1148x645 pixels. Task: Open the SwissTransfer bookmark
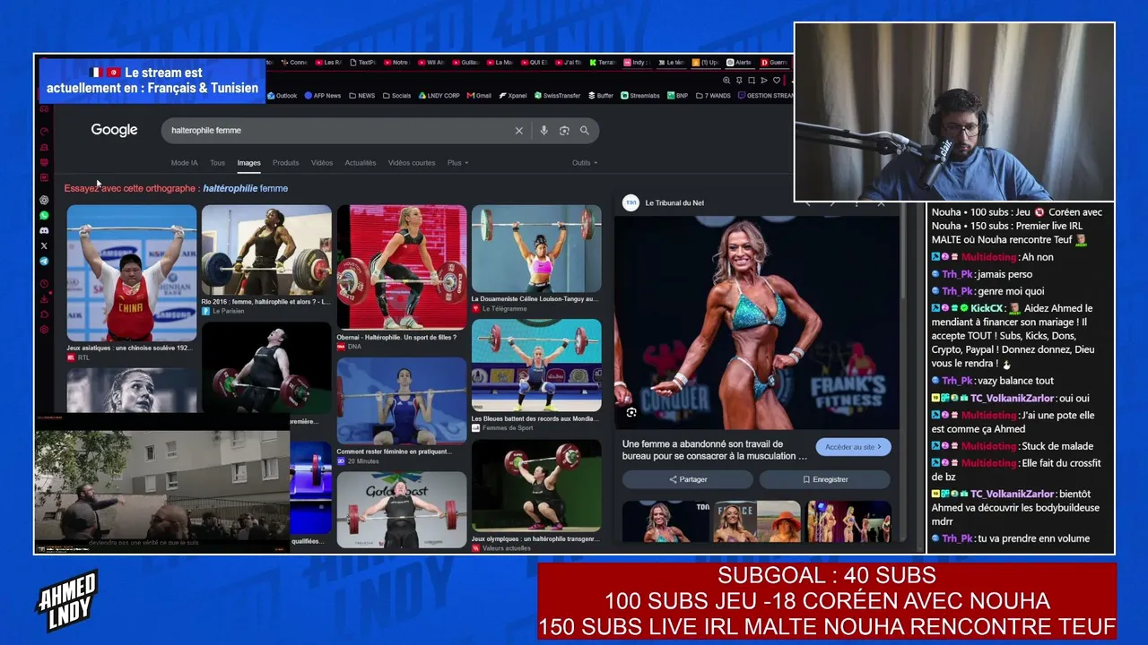tap(558, 96)
